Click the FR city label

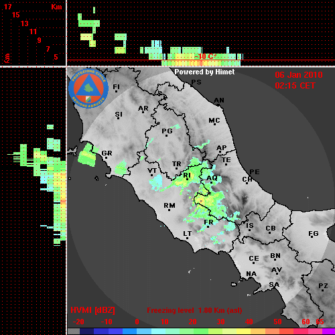[x=208, y=222]
